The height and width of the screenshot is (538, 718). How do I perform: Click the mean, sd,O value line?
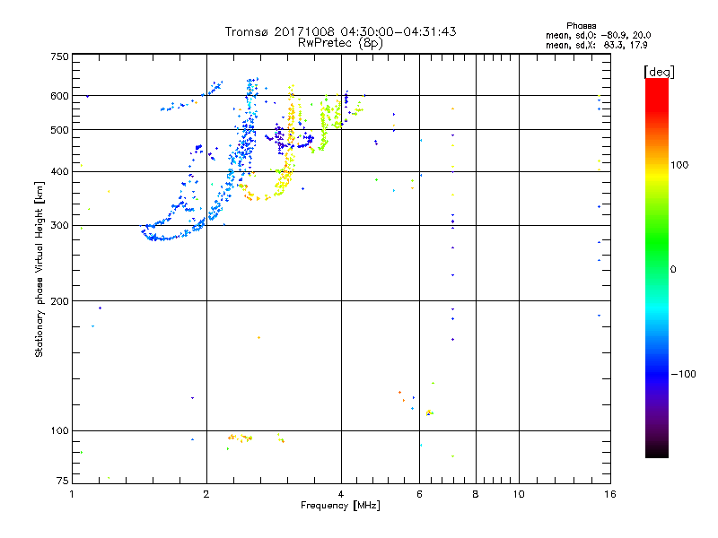pyautogui.click(x=598, y=35)
